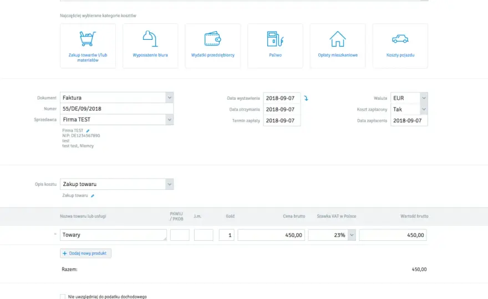This screenshot has width=488, height=299.
Task: Open the Koszty pojazdu category link
Action: click(400, 55)
